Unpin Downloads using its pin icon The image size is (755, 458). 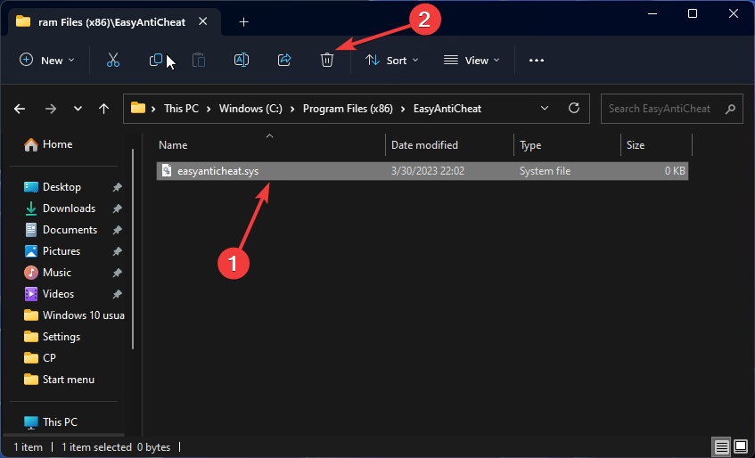[117, 209]
